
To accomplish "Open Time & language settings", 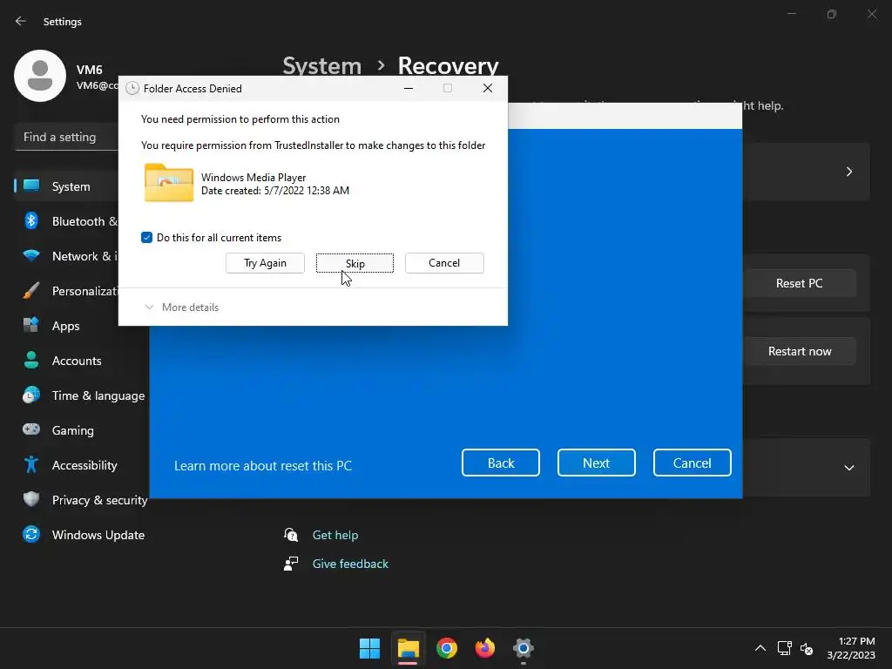I will point(98,395).
